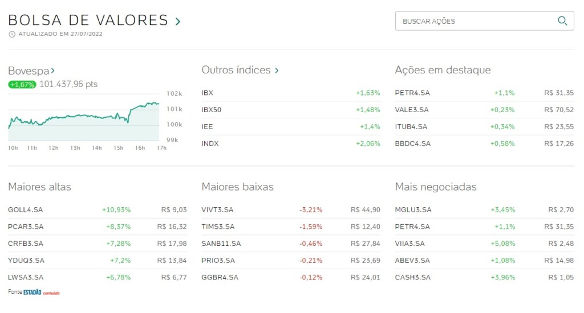
Task: Click the green +1,67% Bovespa badge
Action: 22,84
